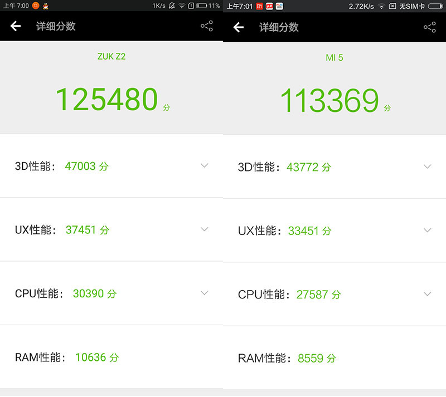Expand MI 5 UX性能 33451 details

click(x=428, y=230)
